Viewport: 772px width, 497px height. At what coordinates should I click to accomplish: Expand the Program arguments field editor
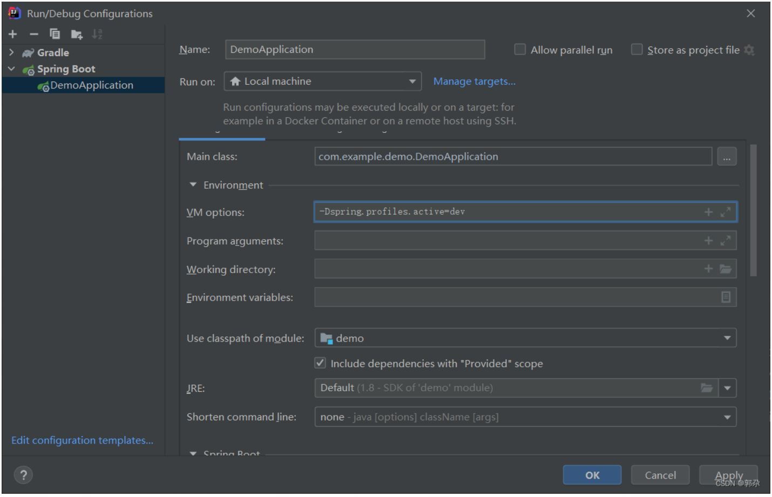click(x=726, y=241)
